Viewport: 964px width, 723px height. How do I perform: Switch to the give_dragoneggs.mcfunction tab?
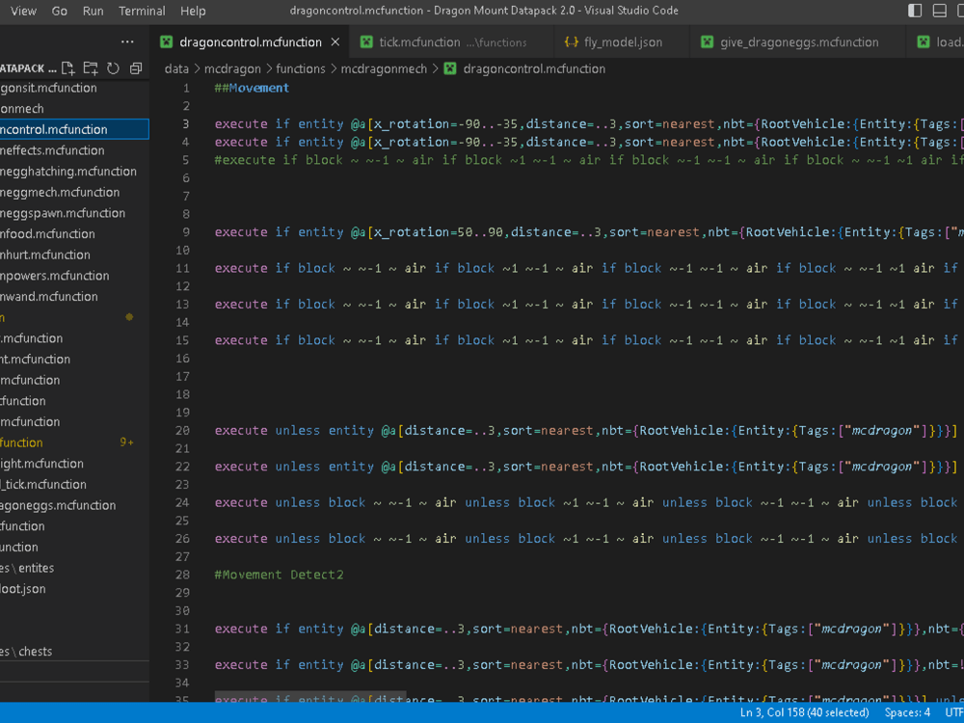pos(799,42)
